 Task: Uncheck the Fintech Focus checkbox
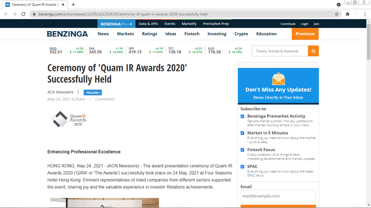(242, 150)
